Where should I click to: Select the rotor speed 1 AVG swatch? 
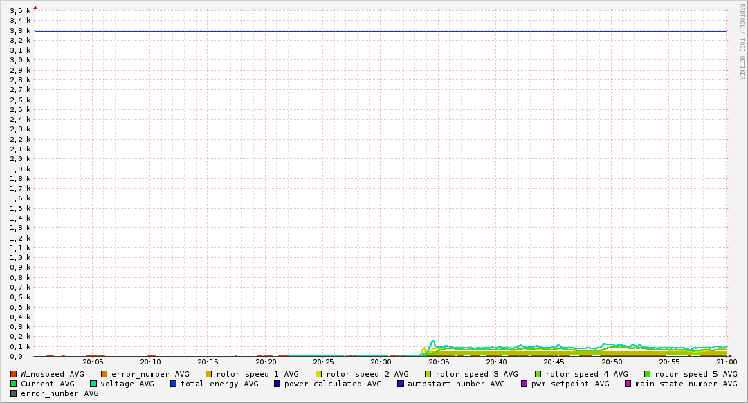pos(209,374)
